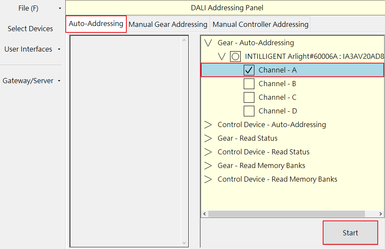Expand Gear - Read Memory Banks node

pos(208,165)
